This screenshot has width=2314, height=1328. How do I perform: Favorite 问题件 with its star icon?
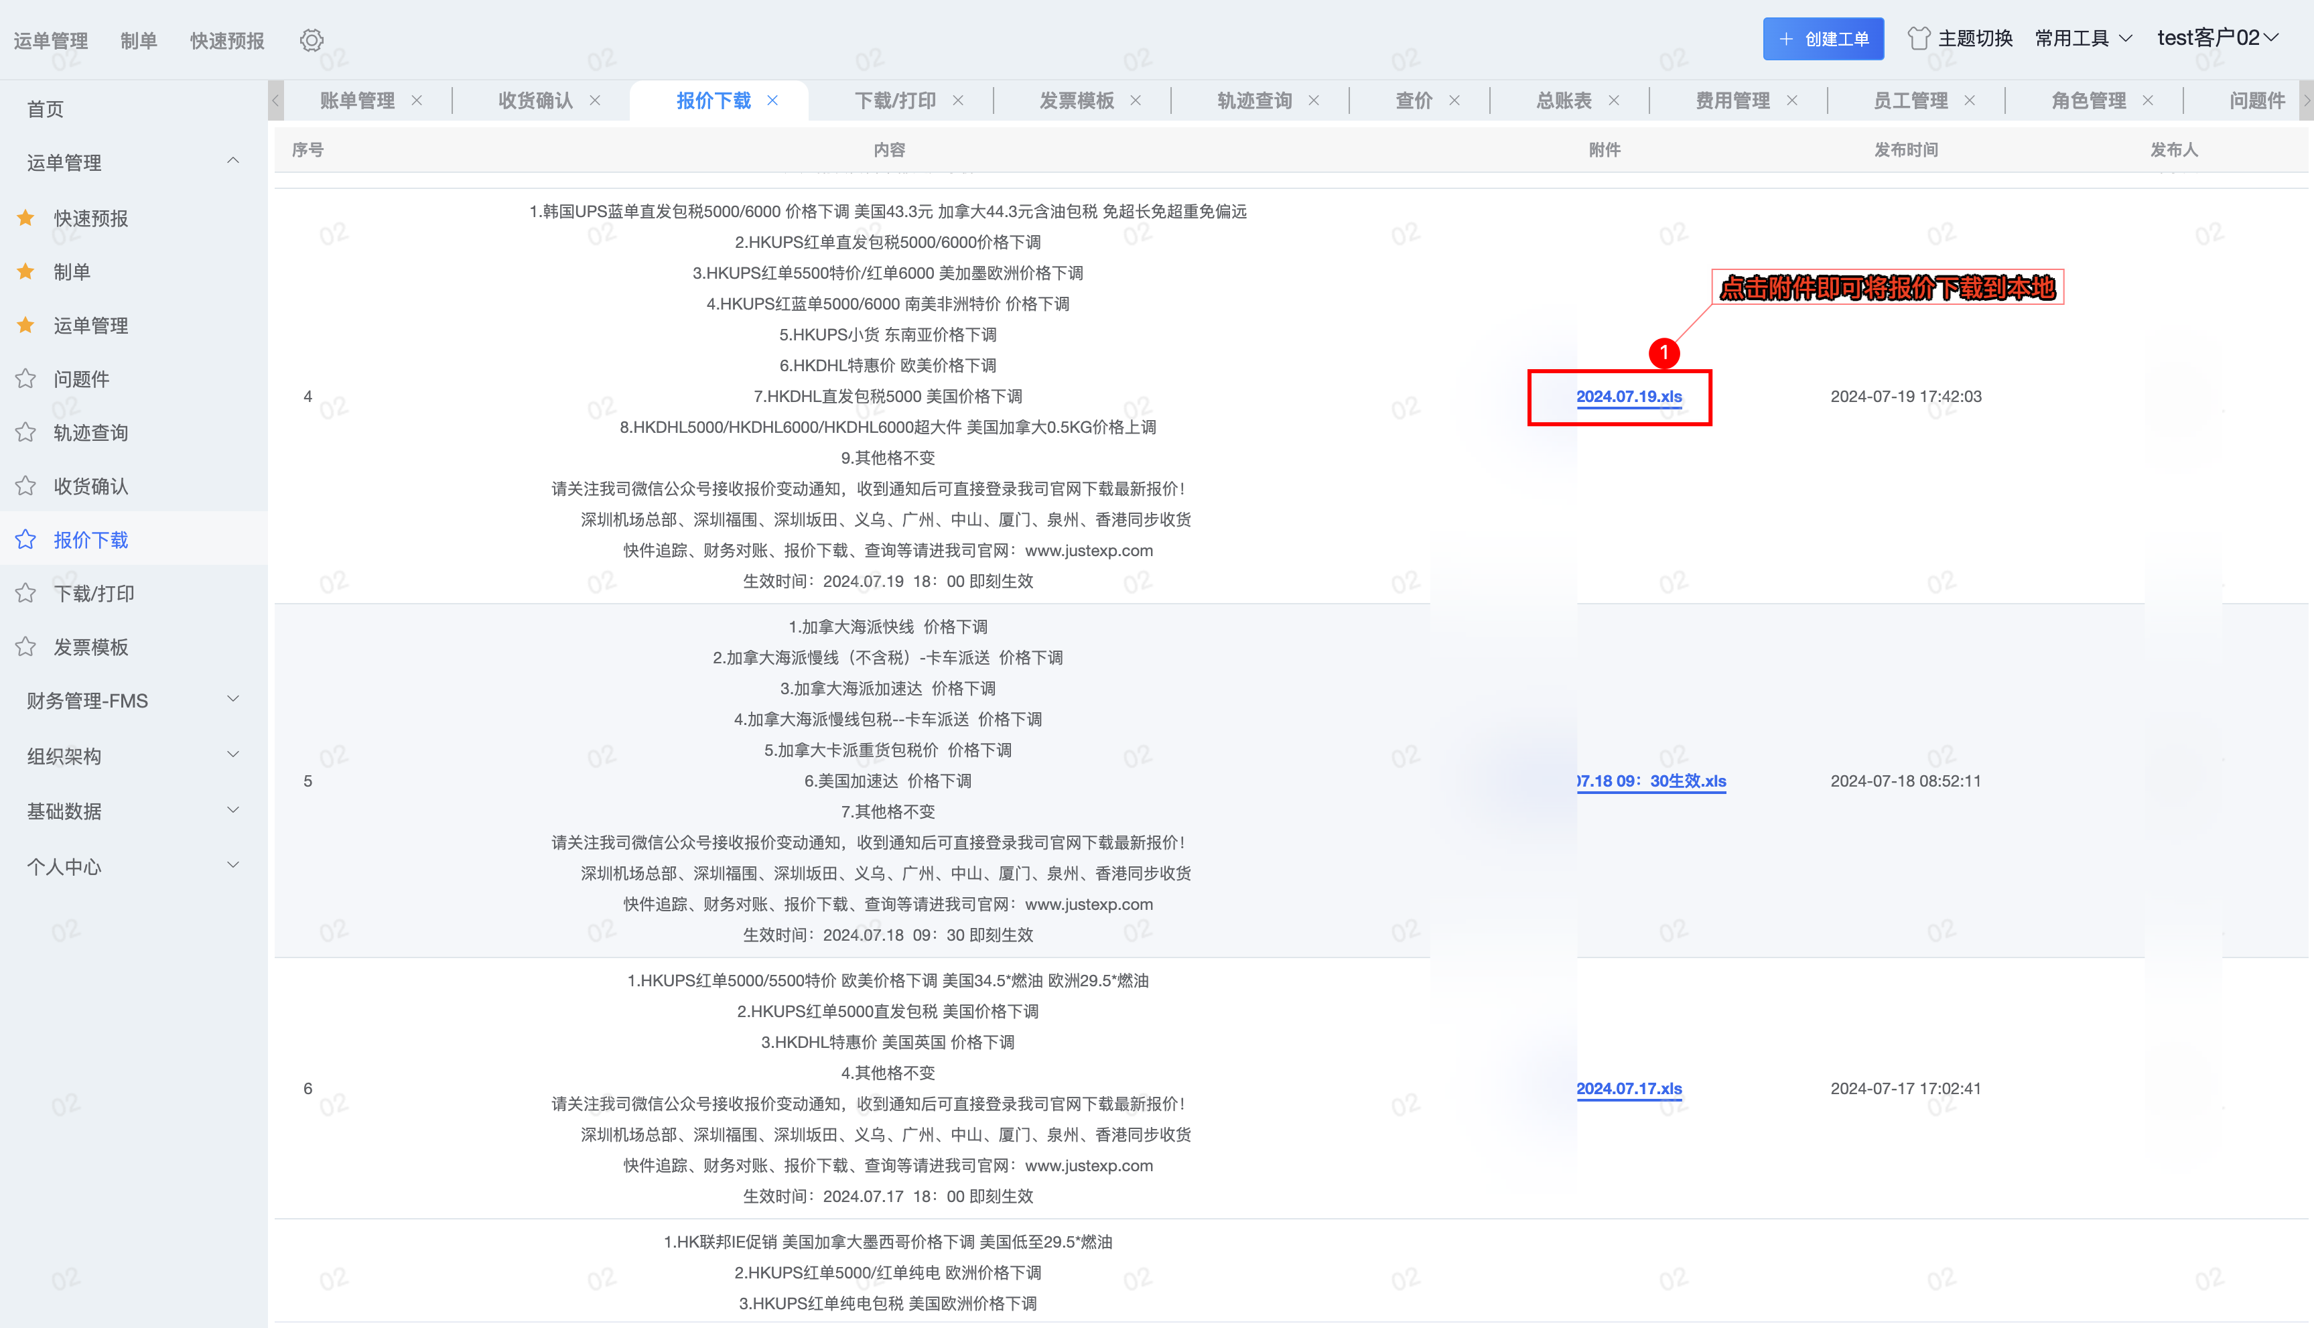click(x=25, y=379)
